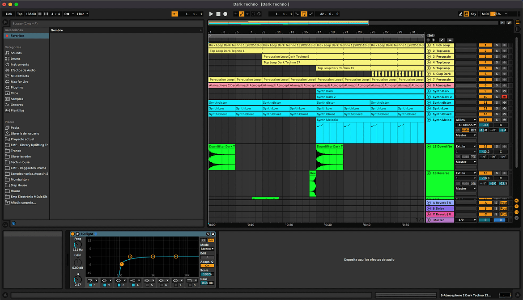Enable EQ Eight filter band 5
523x300 pixels.
[147, 285]
